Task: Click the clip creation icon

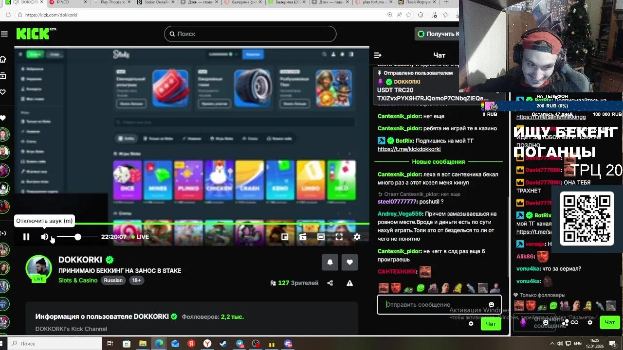Action: click(x=303, y=237)
